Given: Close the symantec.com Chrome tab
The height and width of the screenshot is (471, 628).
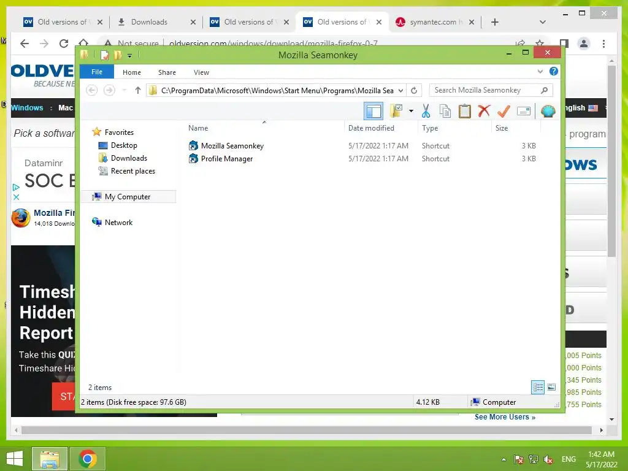Looking at the screenshot, I should [472, 22].
